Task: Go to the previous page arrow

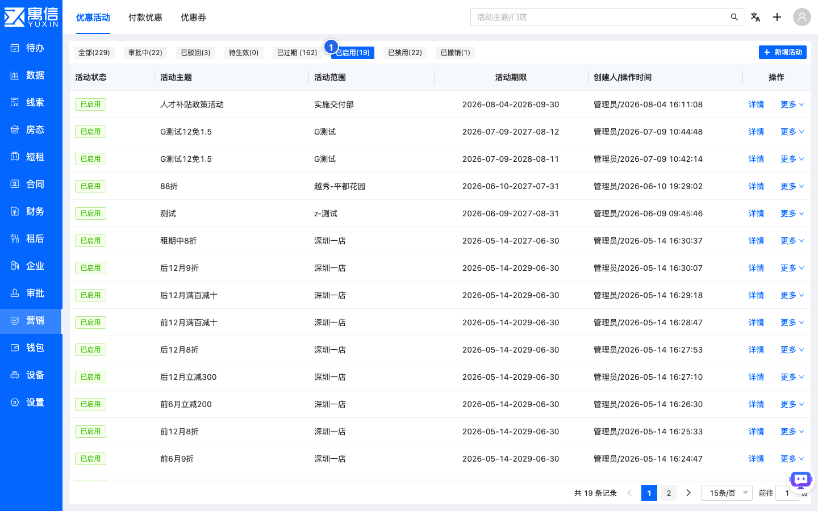Action: pos(629,493)
